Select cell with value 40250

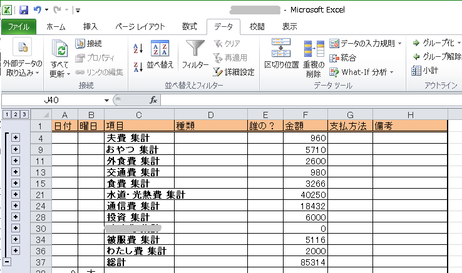click(x=305, y=194)
